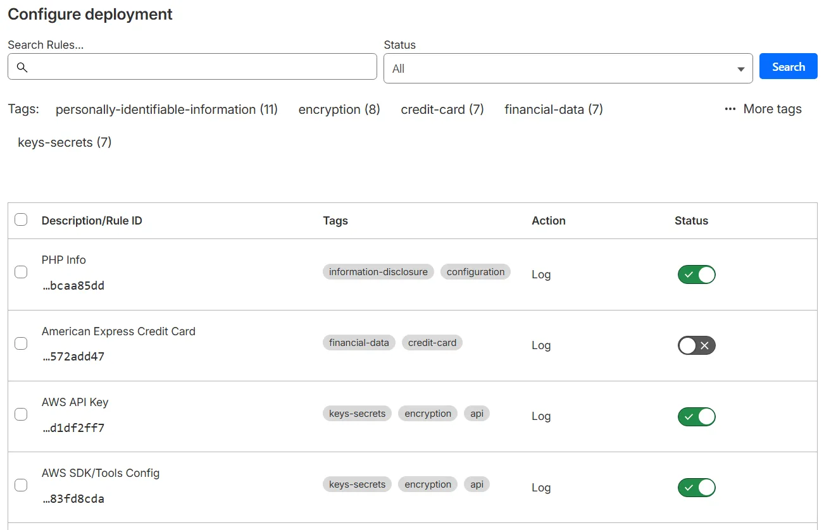The image size is (824, 530).
Task: Disable the PHP Info rule status toggle
Action: (696, 274)
